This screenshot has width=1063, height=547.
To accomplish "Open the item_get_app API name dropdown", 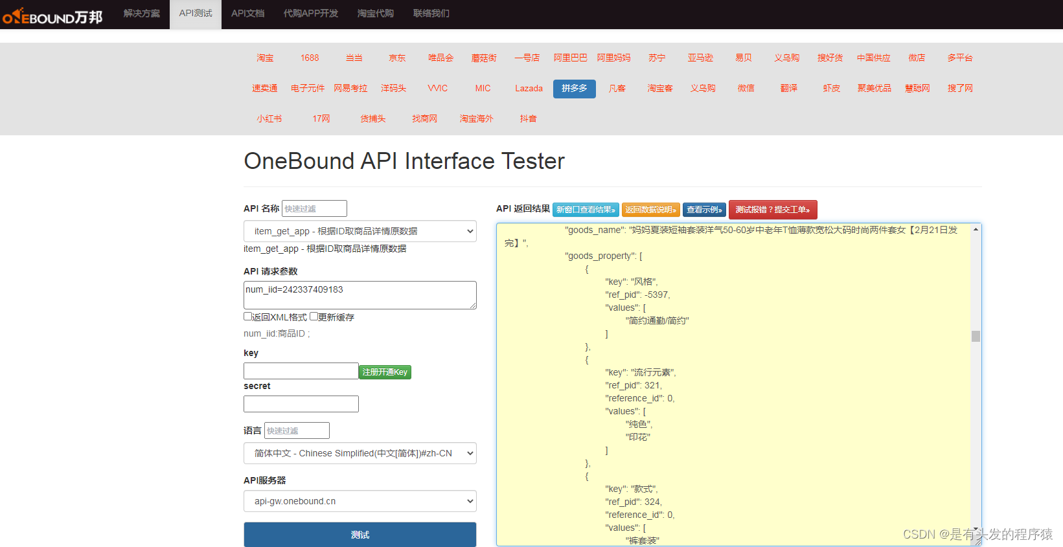I will (360, 231).
